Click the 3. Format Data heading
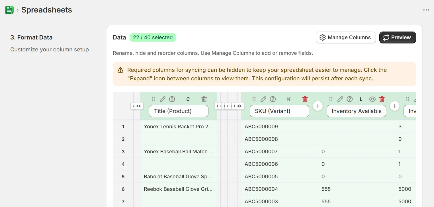This screenshot has height=207, width=434. 31,37
